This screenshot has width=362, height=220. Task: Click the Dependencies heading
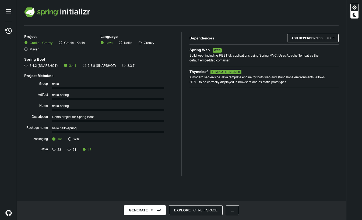[202, 38]
